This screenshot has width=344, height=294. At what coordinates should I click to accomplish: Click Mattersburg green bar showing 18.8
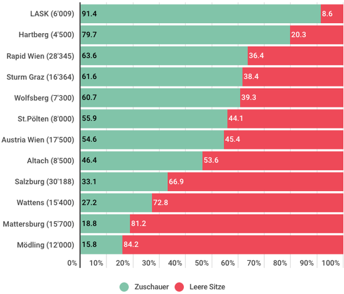point(105,224)
